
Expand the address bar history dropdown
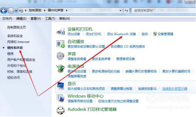click(120, 11)
